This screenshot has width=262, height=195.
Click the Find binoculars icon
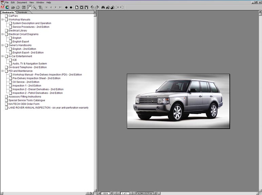103,7
